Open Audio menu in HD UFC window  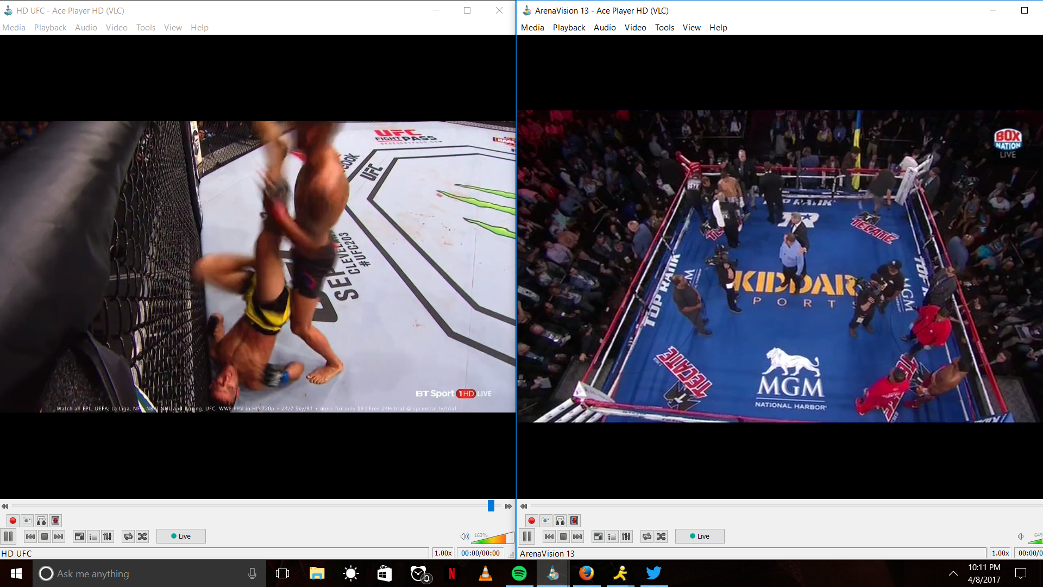click(86, 28)
